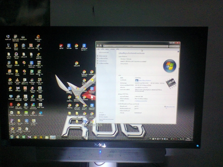The height and width of the screenshot is (167, 223).
Task: Open the first (File) menu in System window
Action: (98, 49)
